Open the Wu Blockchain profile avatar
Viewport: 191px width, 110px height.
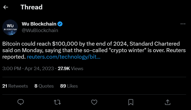coord(10,27)
